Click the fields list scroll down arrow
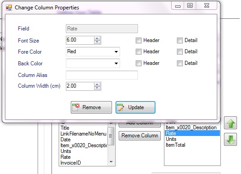The height and width of the screenshot is (174, 241). point(111,162)
